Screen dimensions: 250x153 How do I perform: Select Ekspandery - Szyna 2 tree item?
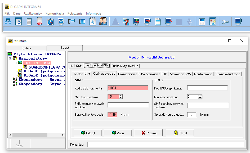pos(42,84)
